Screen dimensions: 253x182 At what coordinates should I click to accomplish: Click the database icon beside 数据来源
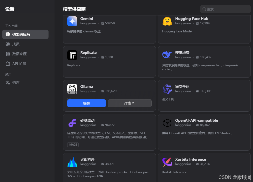click(8, 54)
